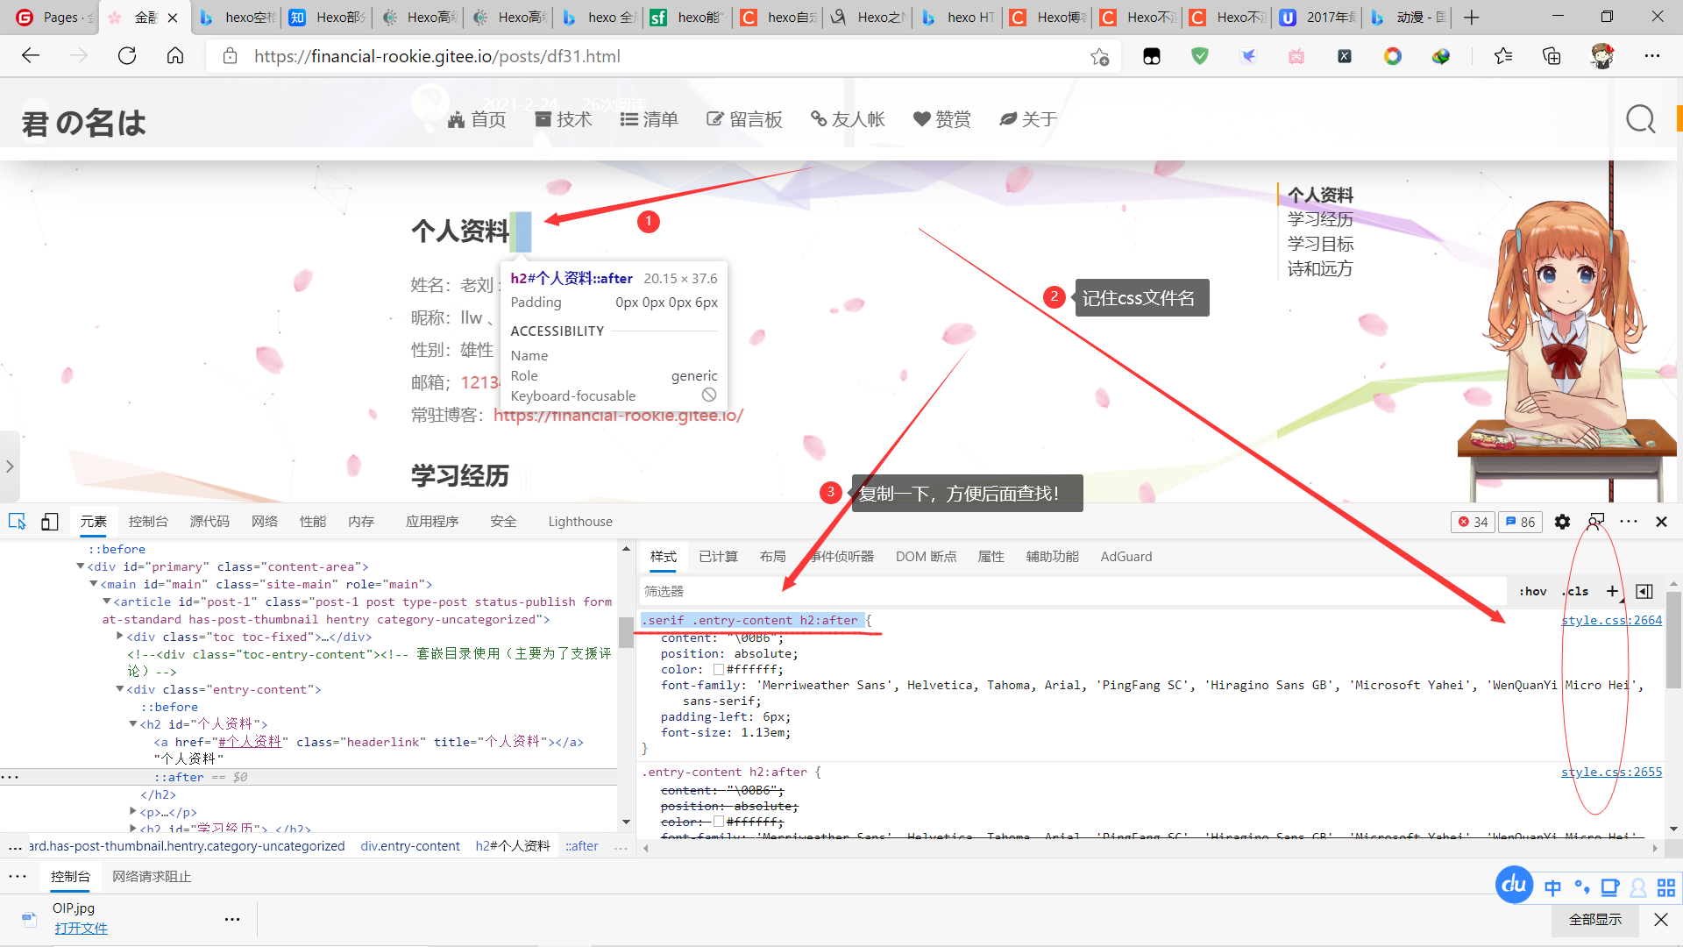Collapse the div entry-content node
This screenshot has height=947, width=1683.
[120, 689]
